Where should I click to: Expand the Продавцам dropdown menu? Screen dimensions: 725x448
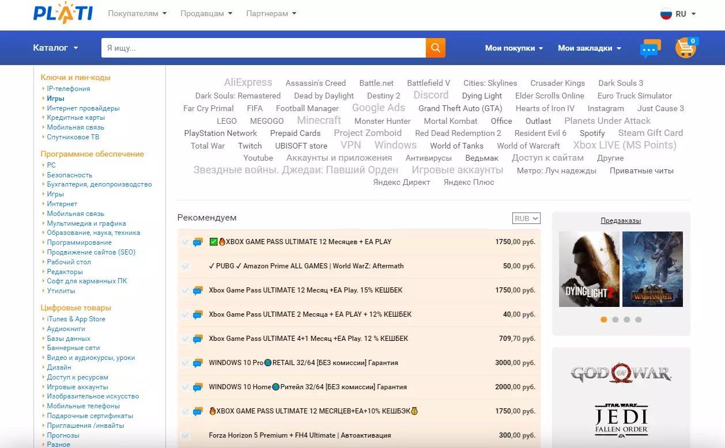[x=206, y=13]
